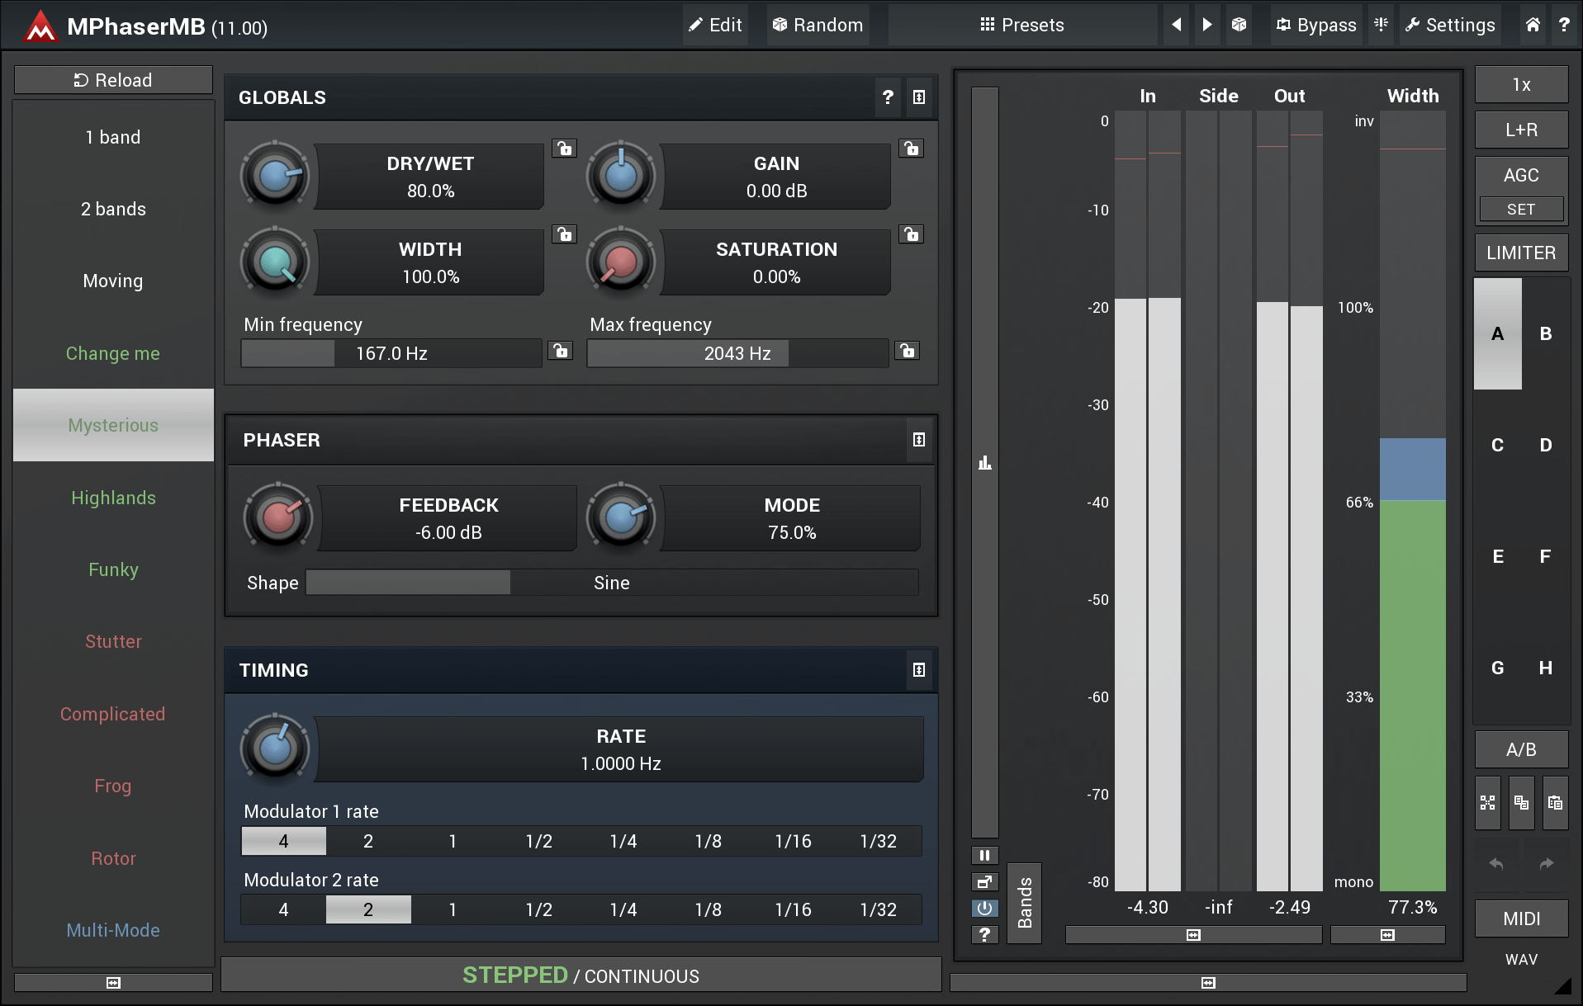
Task: Select the 1 band preset
Action: (x=113, y=137)
